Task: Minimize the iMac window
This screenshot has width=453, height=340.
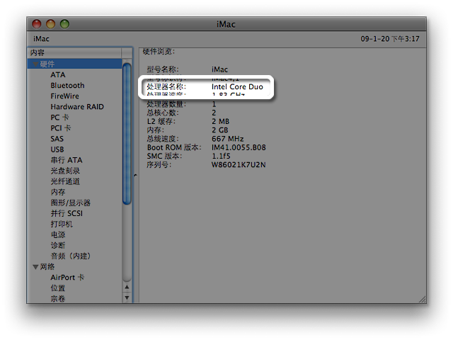Action: point(50,24)
